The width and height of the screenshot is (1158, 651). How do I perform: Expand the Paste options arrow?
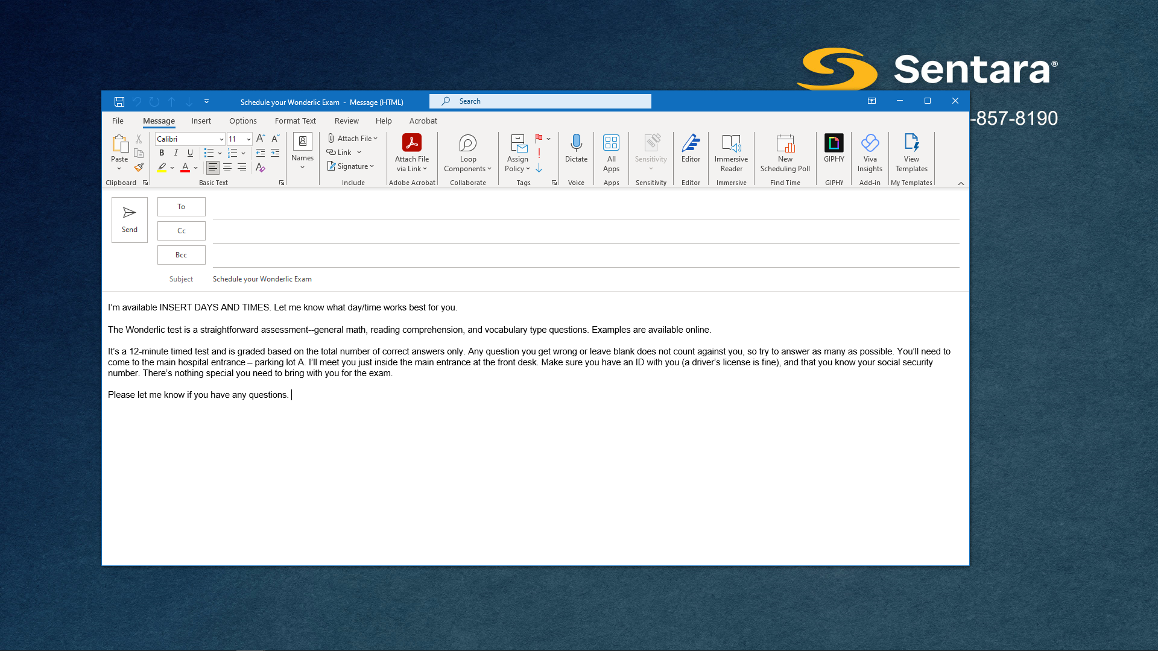point(119,169)
